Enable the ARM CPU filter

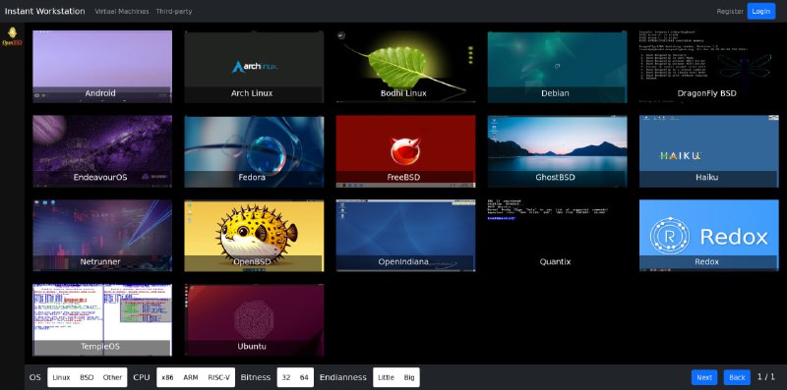tap(191, 377)
